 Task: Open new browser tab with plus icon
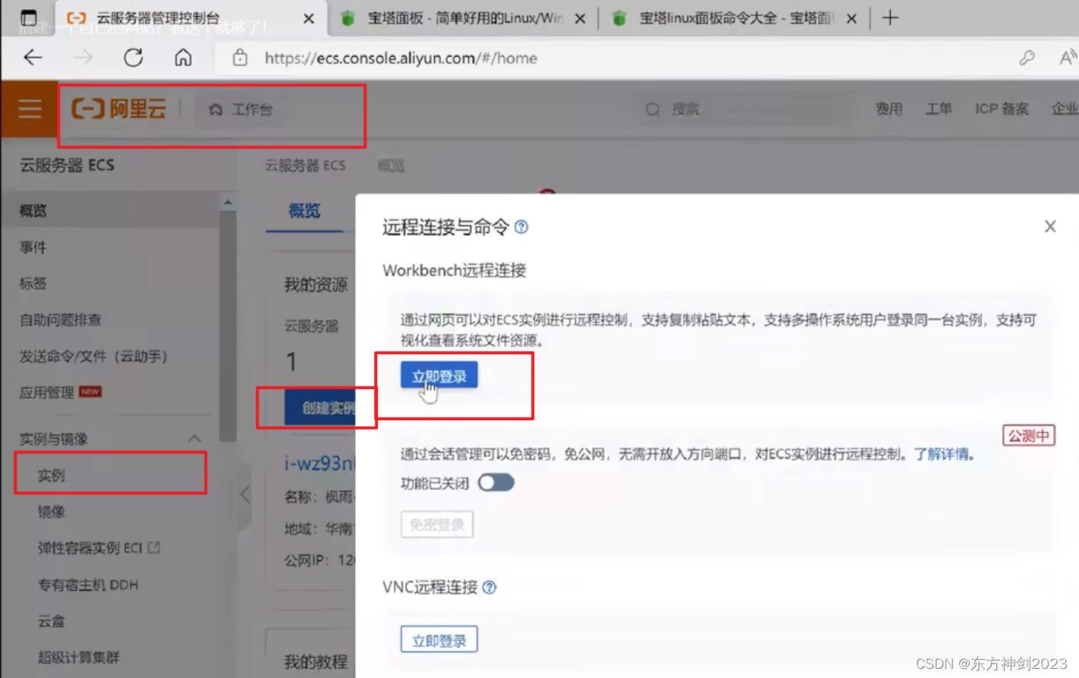point(890,17)
